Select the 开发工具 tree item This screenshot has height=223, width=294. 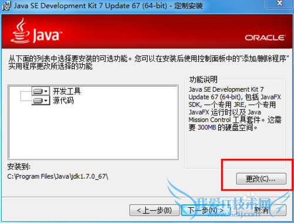coord(66,91)
